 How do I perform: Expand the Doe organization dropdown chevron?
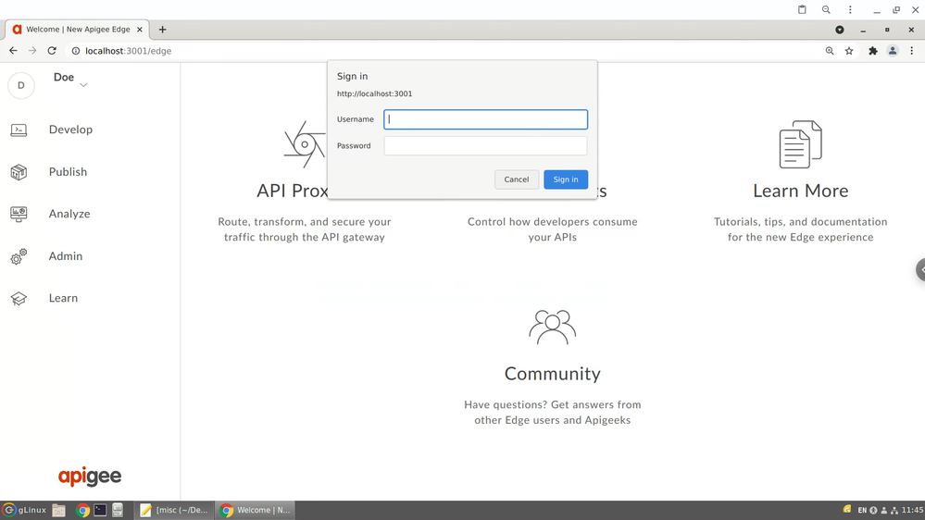83,85
